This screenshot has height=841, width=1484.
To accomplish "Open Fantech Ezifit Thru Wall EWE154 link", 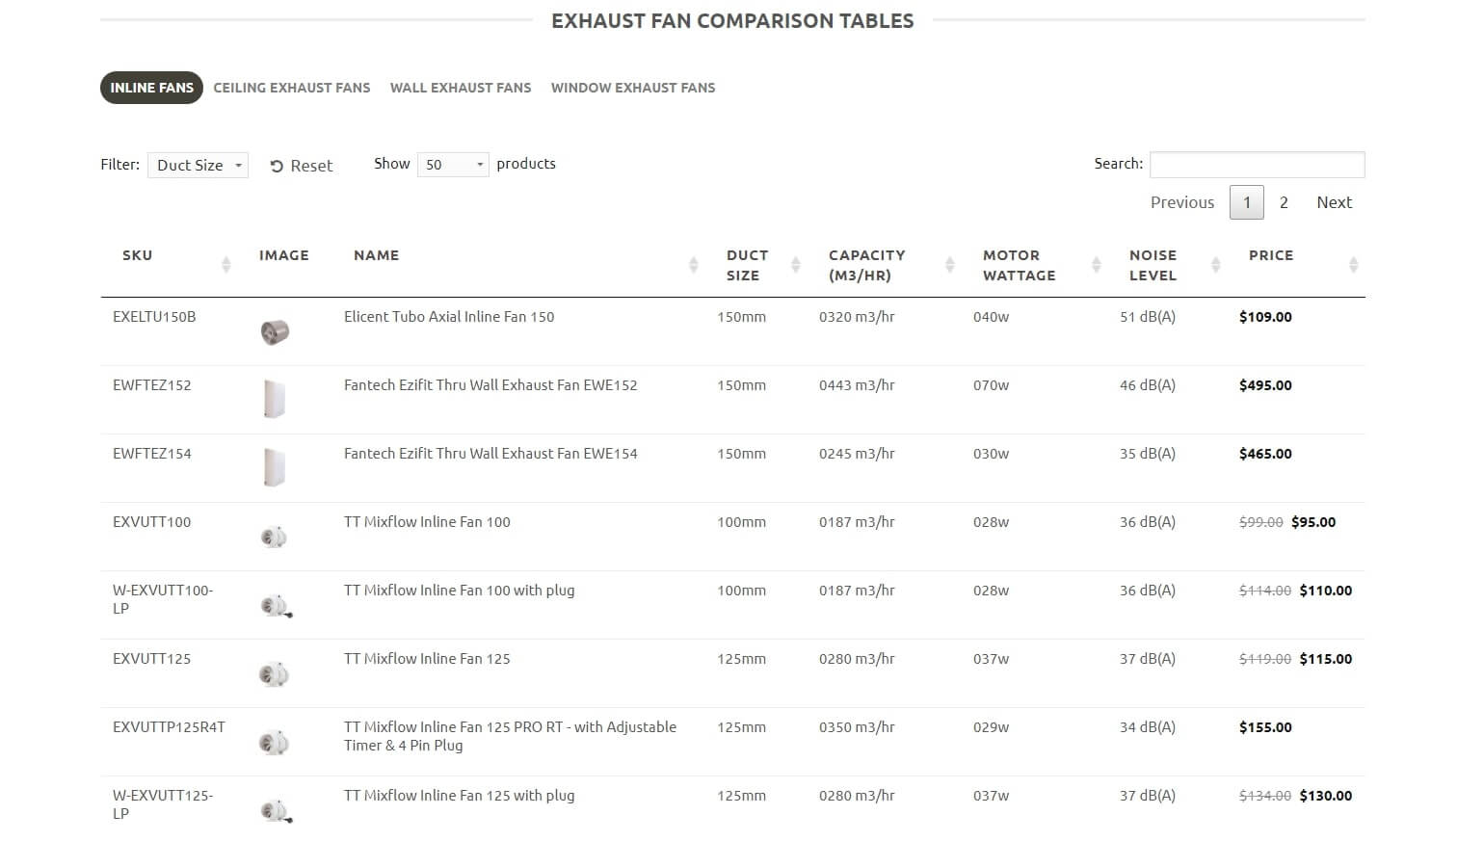I will (x=490, y=454).
